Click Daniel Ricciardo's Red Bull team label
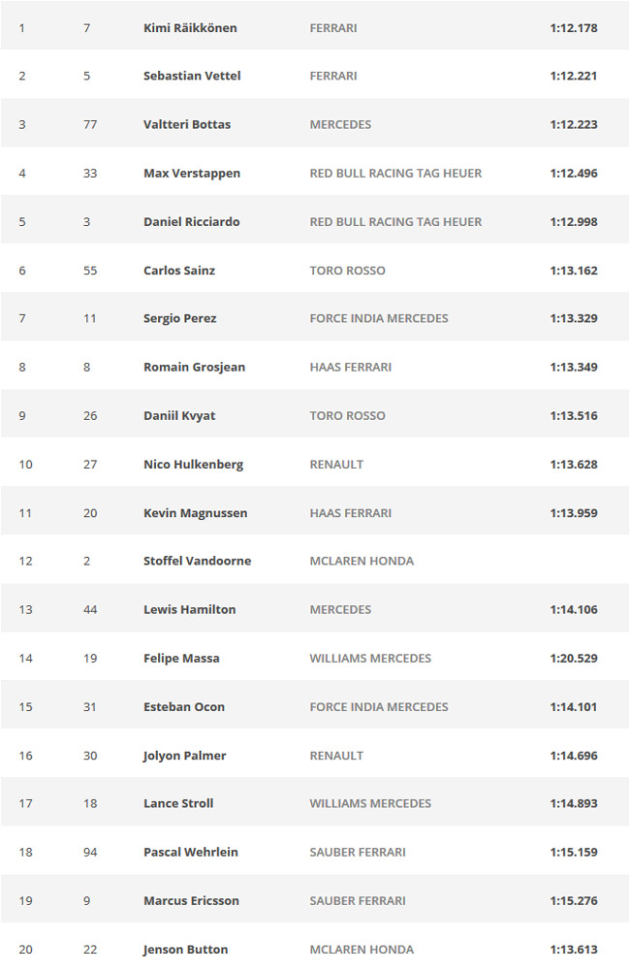This screenshot has width=630, height=972. [395, 222]
